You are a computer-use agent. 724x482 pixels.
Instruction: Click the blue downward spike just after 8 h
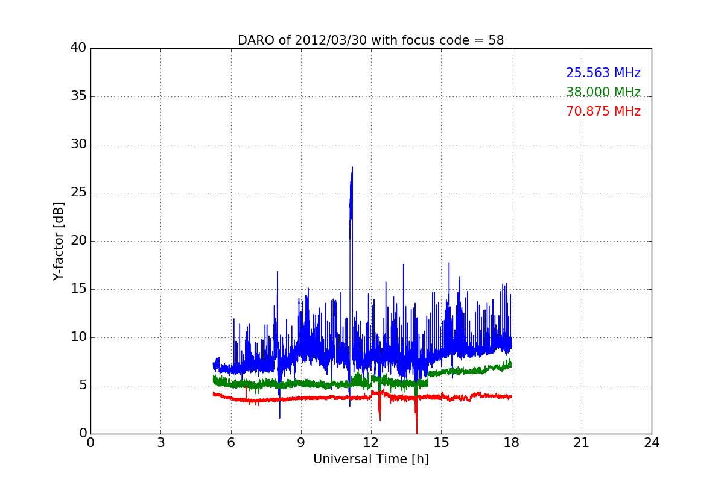[280, 416]
